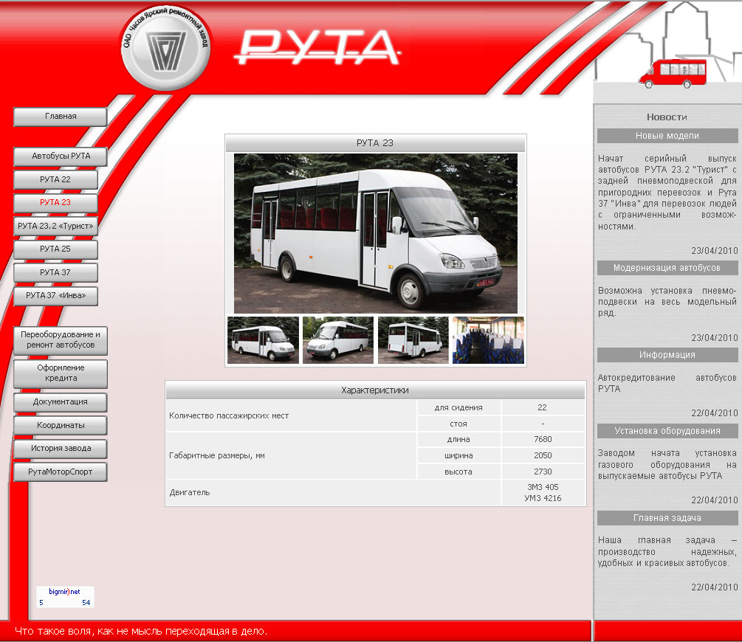The height and width of the screenshot is (642, 742).
Task: Open the Документация section
Action: point(61,402)
